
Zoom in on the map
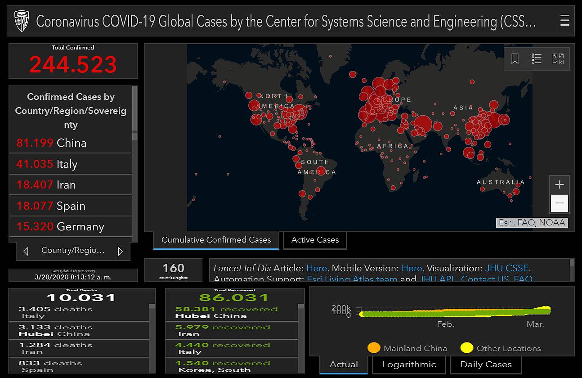560,184
